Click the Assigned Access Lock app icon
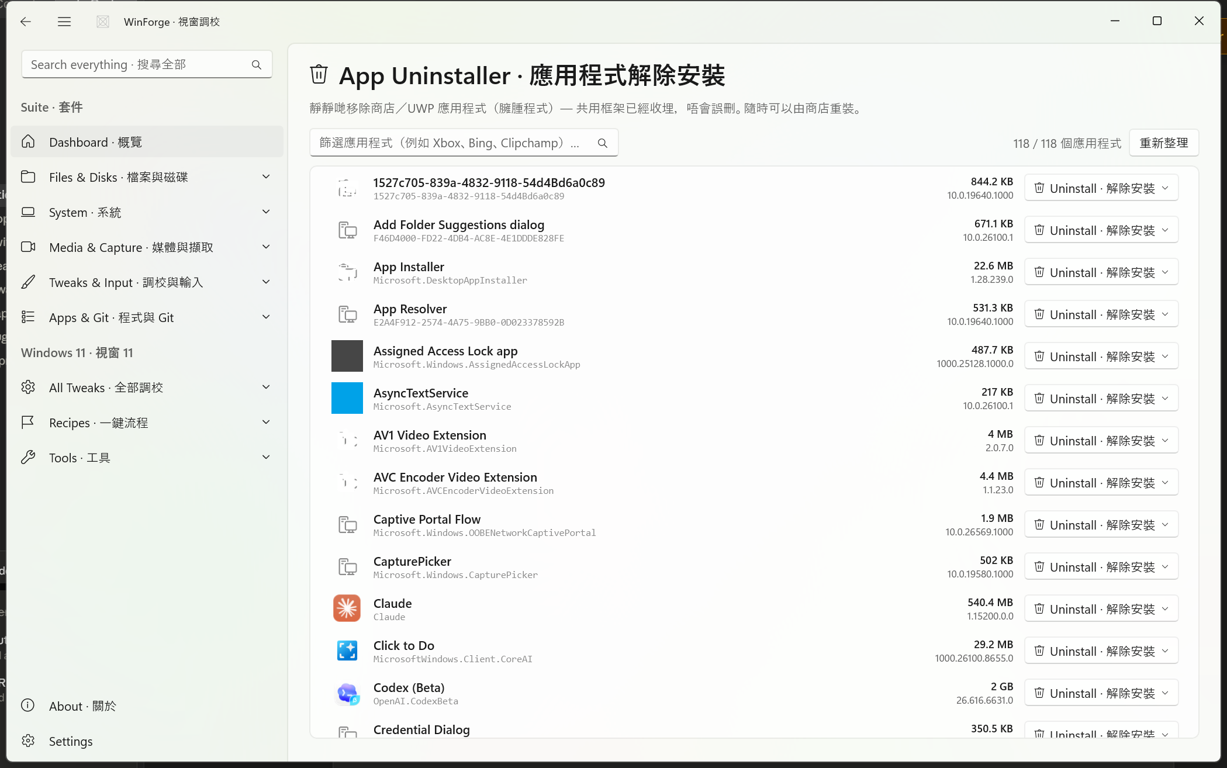This screenshot has width=1227, height=768. click(347, 356)
